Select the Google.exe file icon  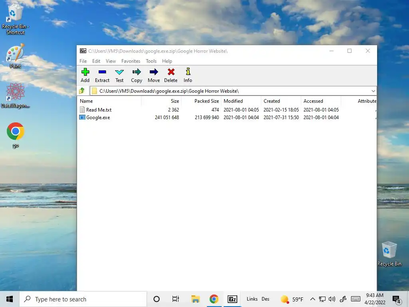coord(82,118)
